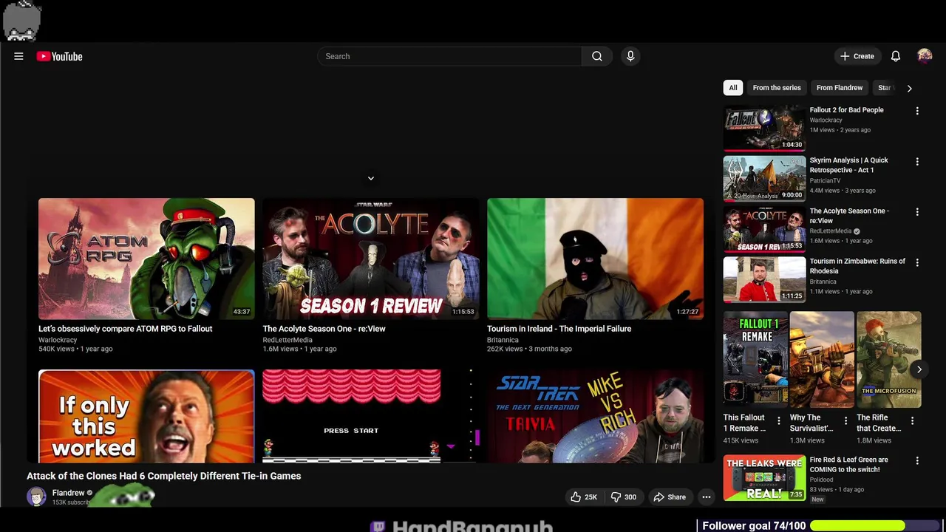Viewport: 946px width, 532px height.
Task: Open options for Skyrim Analysis video
Action: pos(917,161)
